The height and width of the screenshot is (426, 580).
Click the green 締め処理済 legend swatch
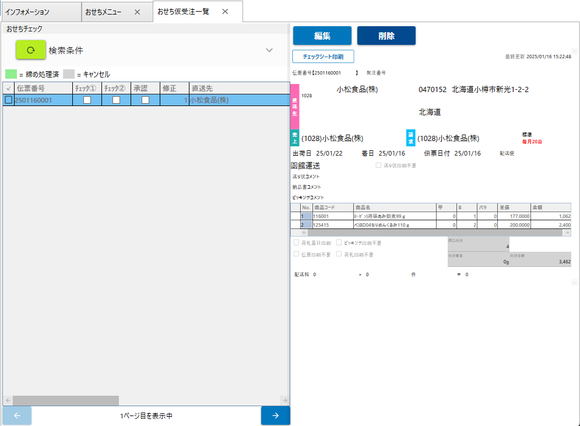(11, 74)
